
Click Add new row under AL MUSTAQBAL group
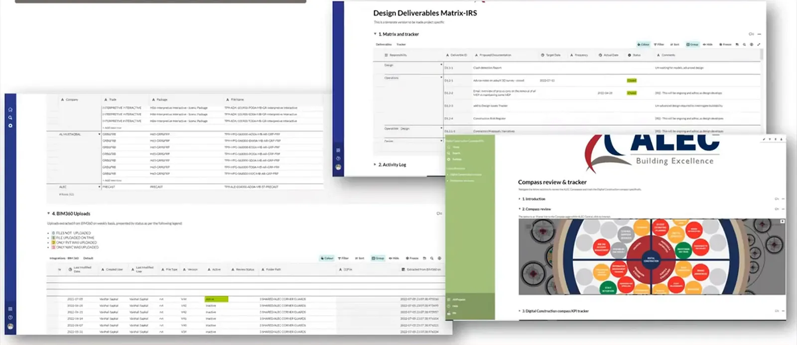(112, 180)
